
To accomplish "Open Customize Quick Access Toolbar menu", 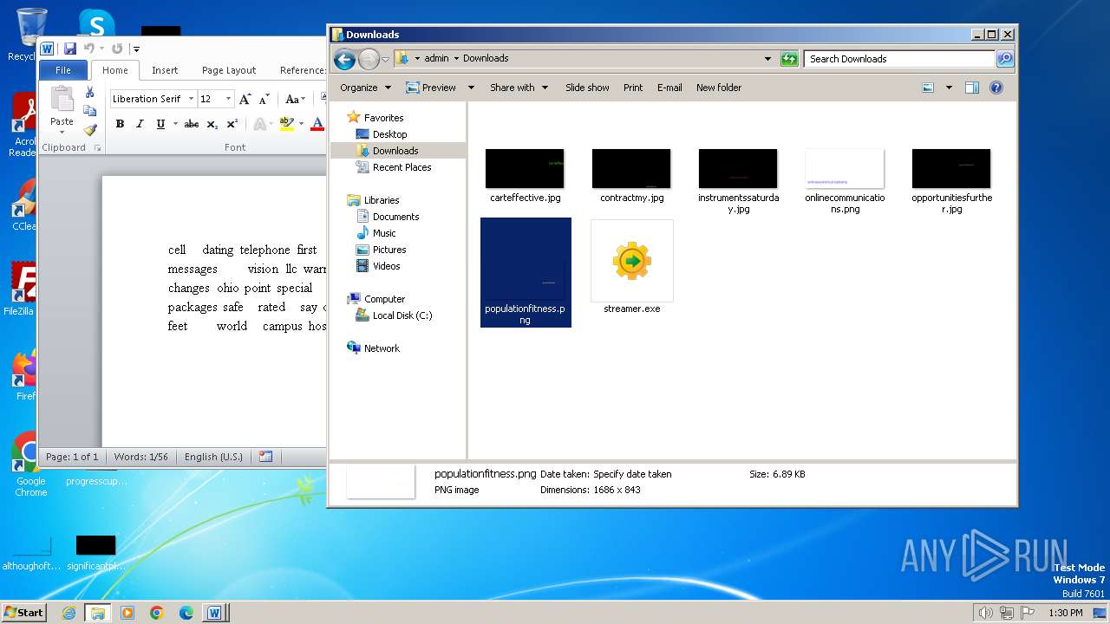I will (136, 49).
